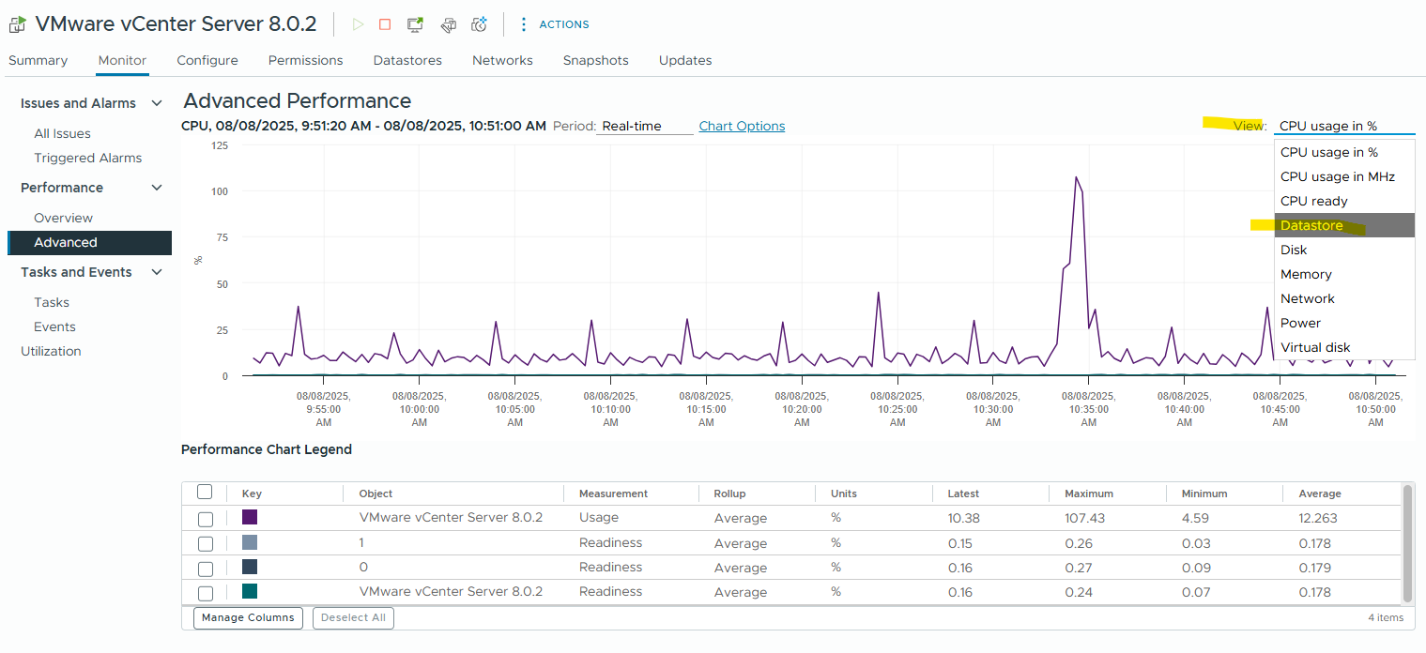Click the average value 12.263
This screenshot has width=1426, height=653.
tap(1318, 518)
